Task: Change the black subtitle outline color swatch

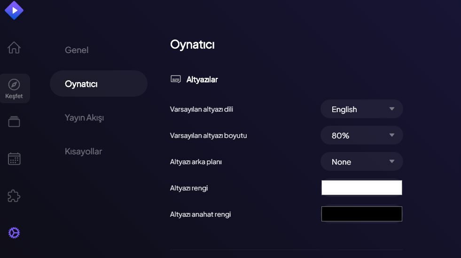Action: (361, 214)
